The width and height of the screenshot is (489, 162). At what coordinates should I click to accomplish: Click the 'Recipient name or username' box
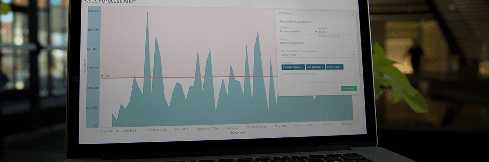319,76
